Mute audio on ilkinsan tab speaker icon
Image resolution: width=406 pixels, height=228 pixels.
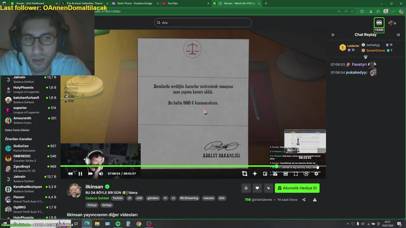tap(220, 3)
